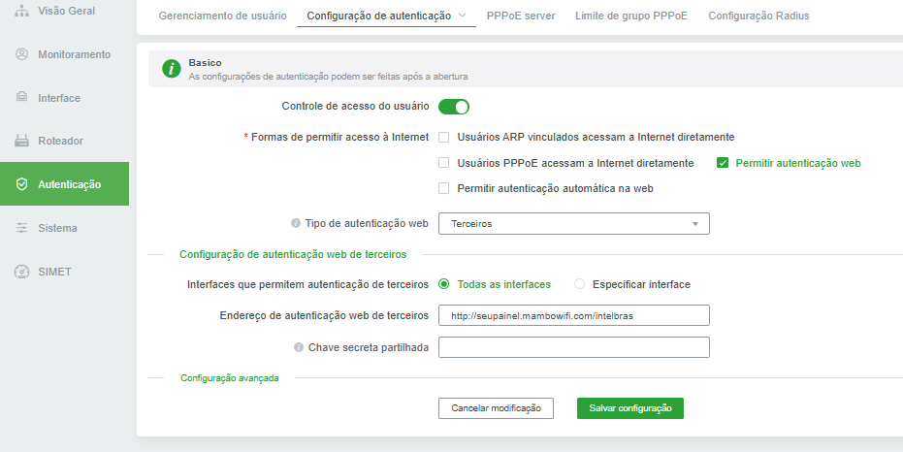903x452 pixels.
Task: Expand Configuração de autenticação tab chevron
Action: [x=462, y=16]
